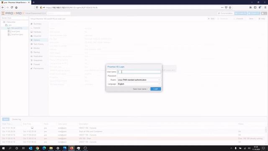Select the local (pve) storage item
Viewport: 268px width, 151px height.
click(16, 31)
